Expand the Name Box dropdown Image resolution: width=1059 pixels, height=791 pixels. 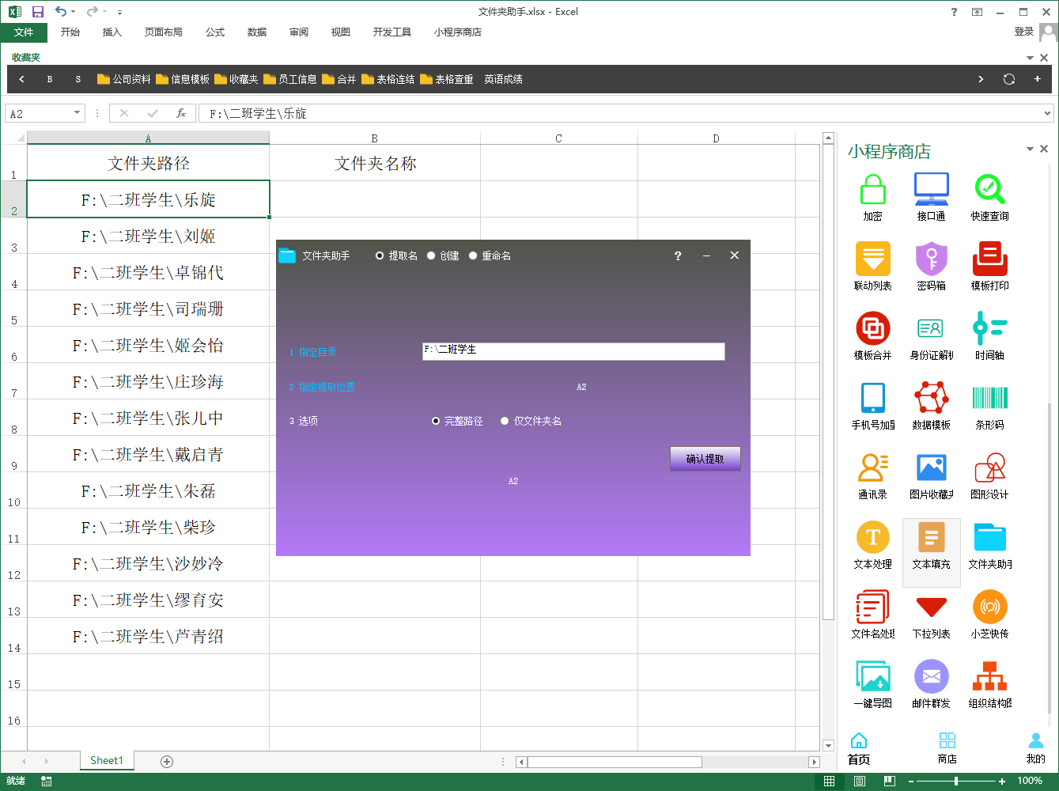(x=77, y=113)
